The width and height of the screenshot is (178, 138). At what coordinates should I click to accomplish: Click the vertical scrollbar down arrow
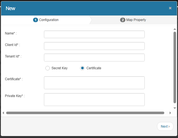point(175,108)
